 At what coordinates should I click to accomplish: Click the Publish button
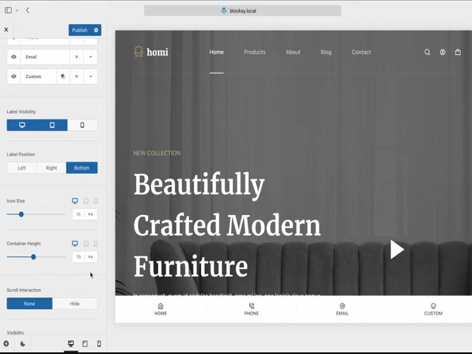click(80, 30)
